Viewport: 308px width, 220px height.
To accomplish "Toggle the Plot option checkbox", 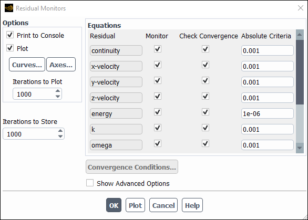I will [10, 48].
